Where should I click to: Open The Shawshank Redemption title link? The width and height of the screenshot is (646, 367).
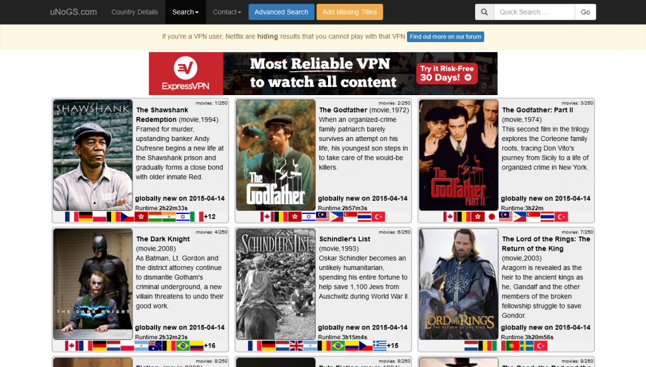162,115
